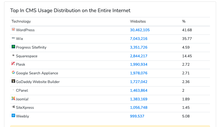
Task: Click the 4.59 percentage value
Action: click(186, 47)
